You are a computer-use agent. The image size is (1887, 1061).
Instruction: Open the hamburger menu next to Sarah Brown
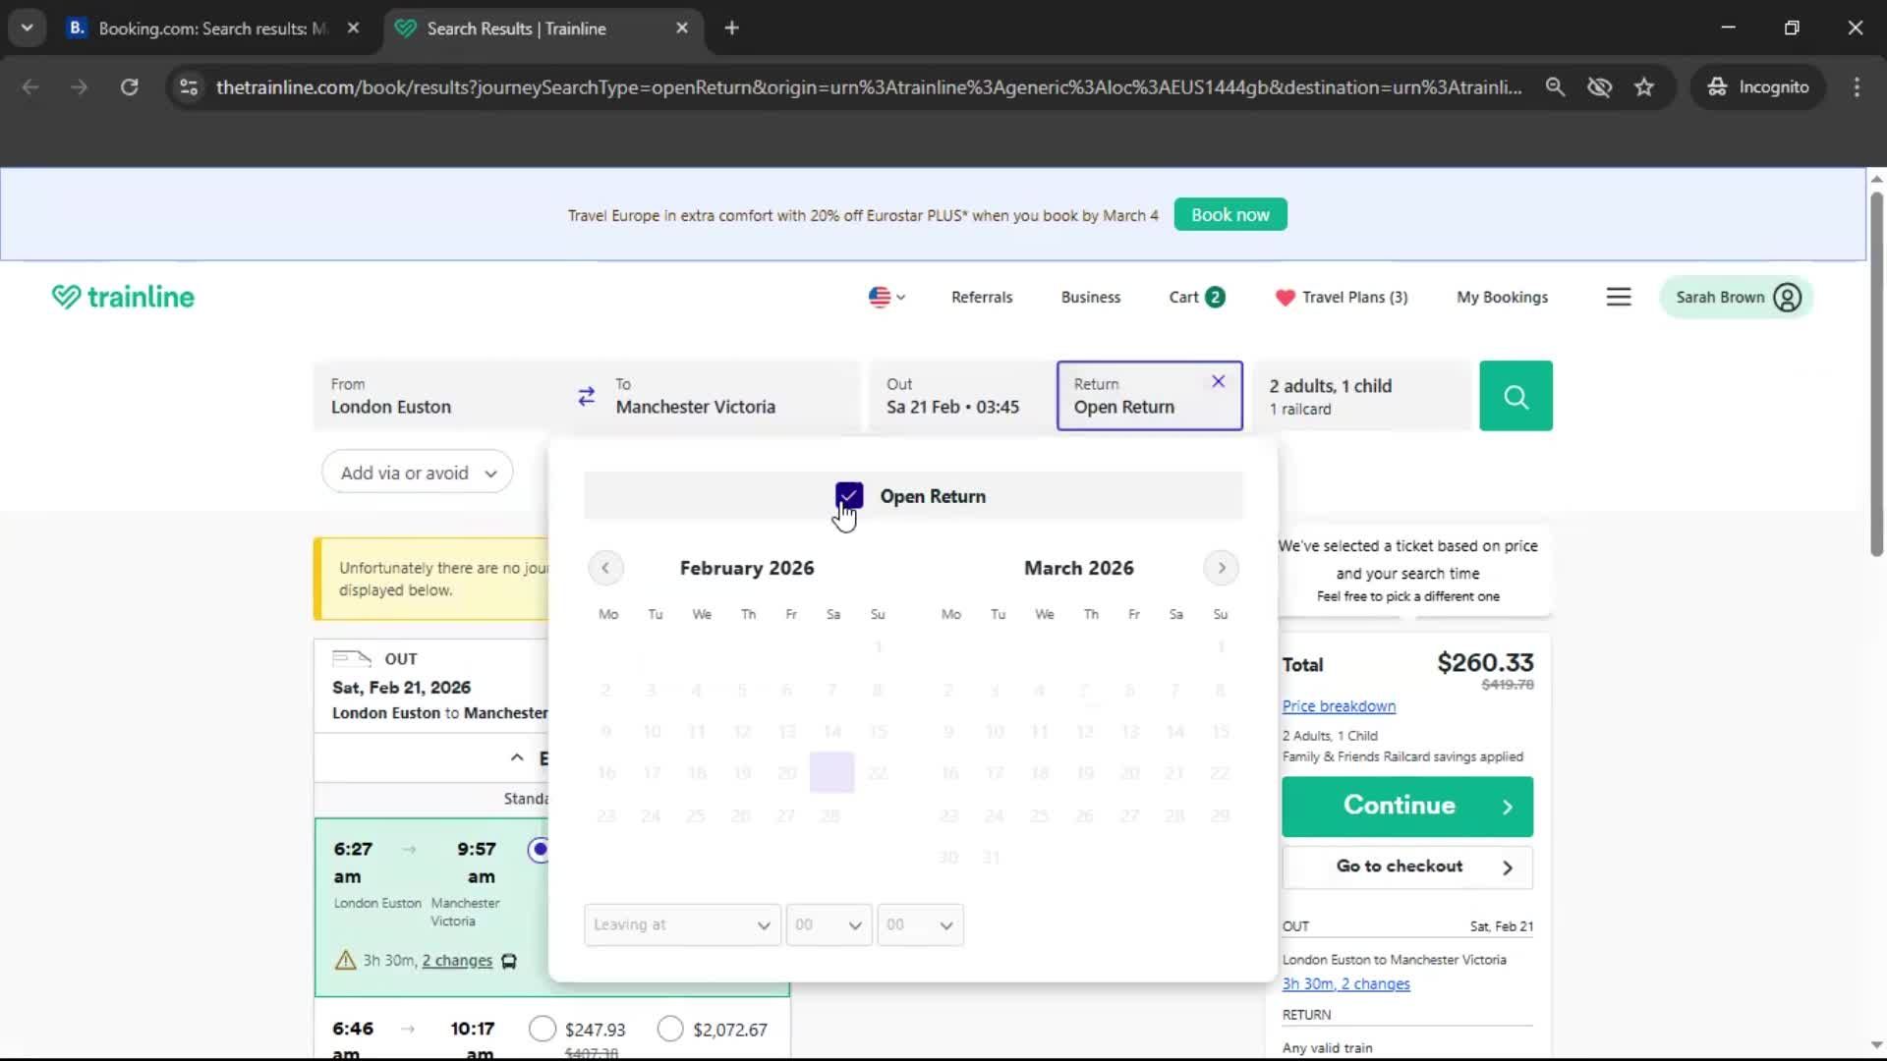[x=1619, y=296]
